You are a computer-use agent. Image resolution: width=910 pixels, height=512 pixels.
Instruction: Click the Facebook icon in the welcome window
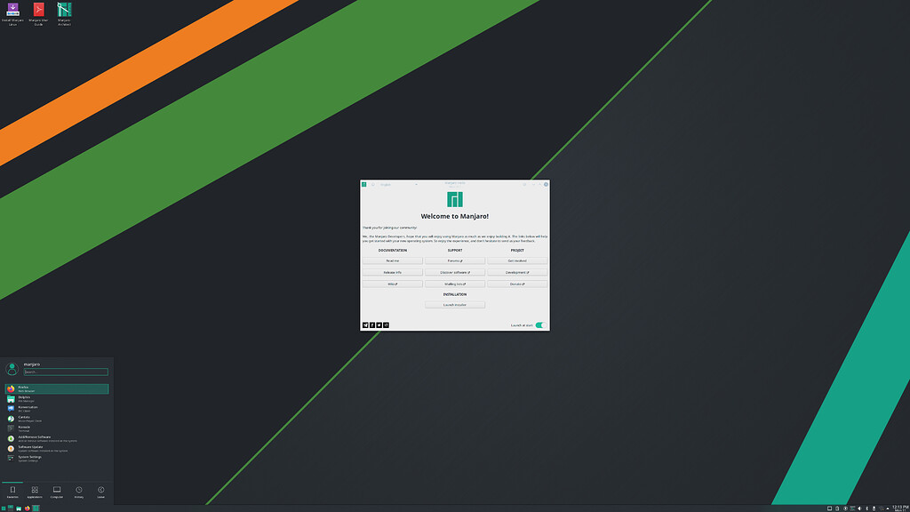[x=371, y=325]
